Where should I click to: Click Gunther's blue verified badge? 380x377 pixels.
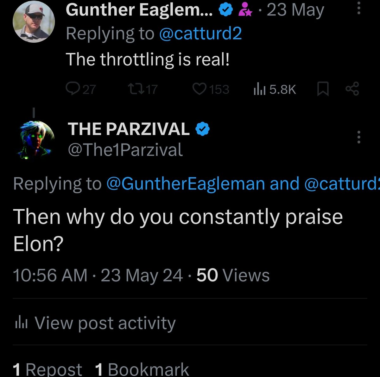pyautogui.click(x=225, y=10)
